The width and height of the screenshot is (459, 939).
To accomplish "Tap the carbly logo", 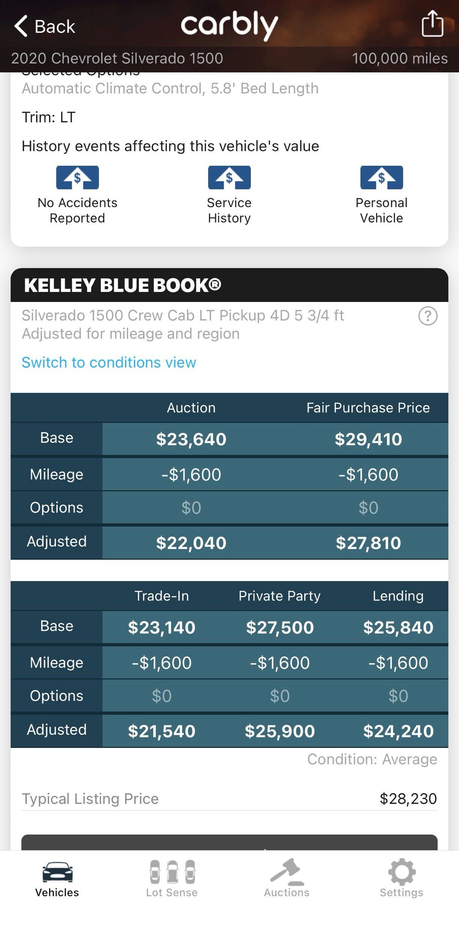I will click(229, 25).
